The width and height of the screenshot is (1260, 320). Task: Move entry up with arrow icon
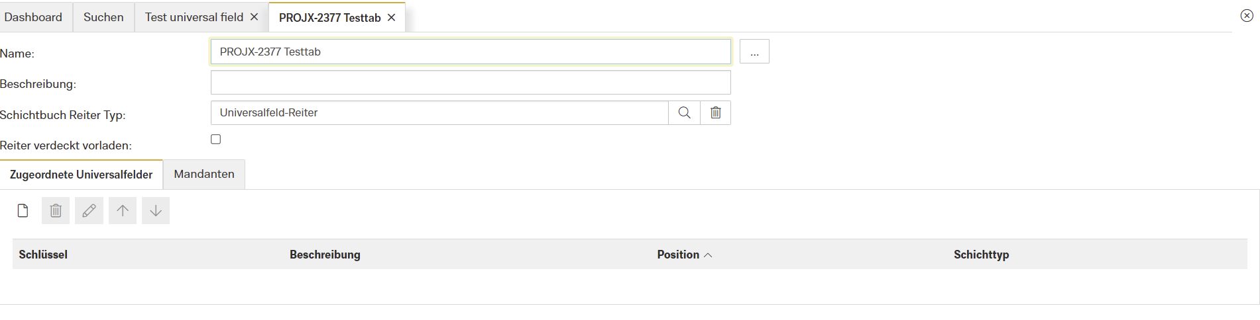(x=123, y=211)
